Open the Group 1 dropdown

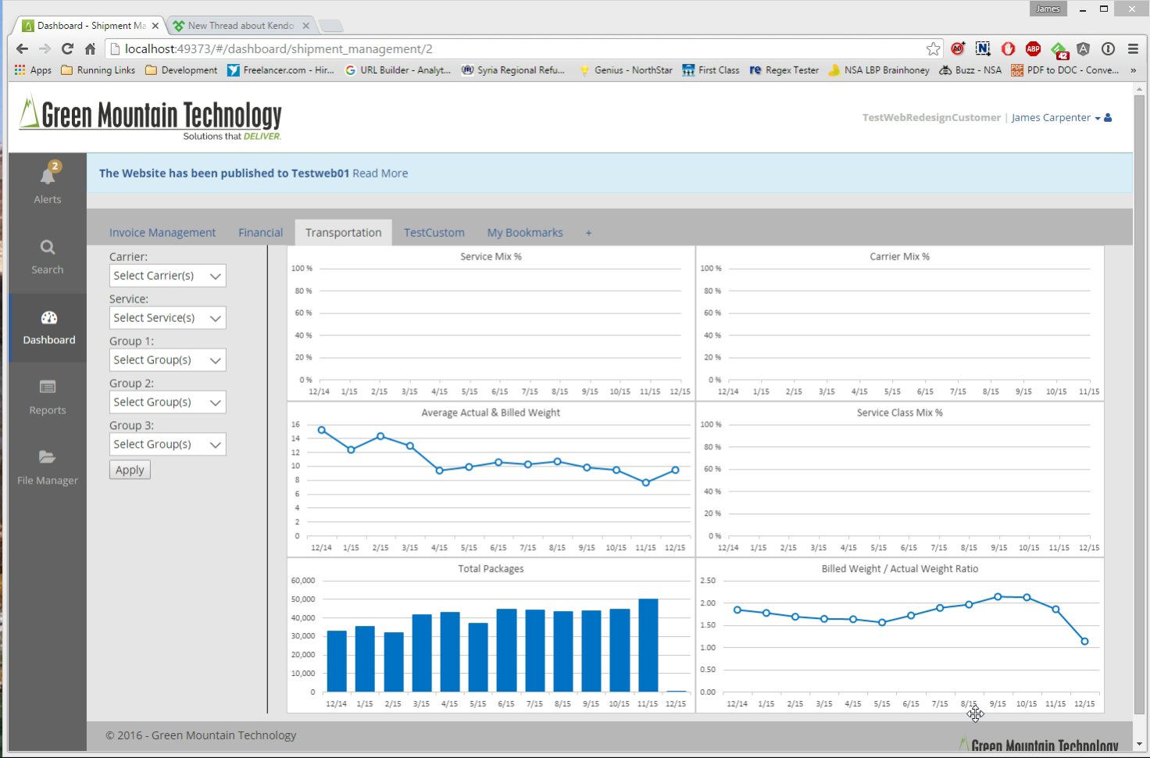point(167,360)
